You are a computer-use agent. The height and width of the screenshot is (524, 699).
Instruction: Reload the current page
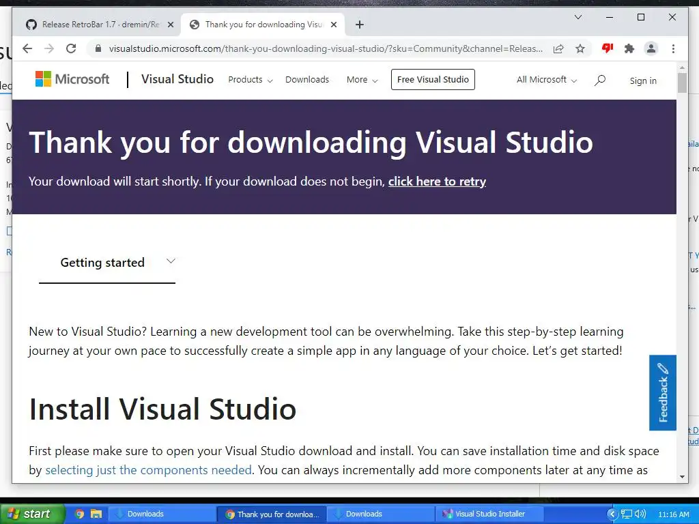coord(71,48)
